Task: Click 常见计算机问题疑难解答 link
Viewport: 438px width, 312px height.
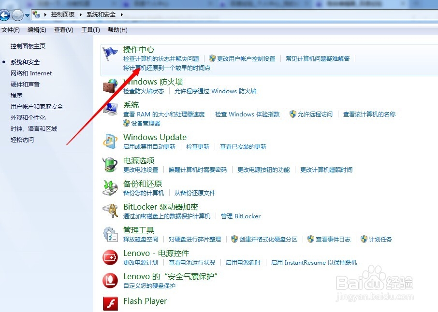Action: click(x=318, y=58)
